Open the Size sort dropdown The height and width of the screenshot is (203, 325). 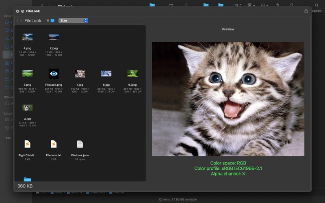(x=73, y=21)
